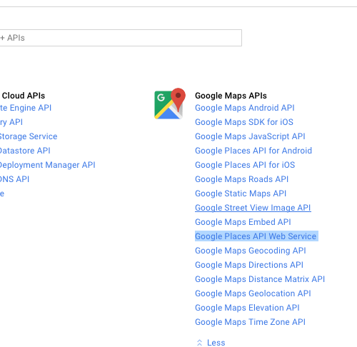Open Google Maps Roads API link

(x=241, y=179)
